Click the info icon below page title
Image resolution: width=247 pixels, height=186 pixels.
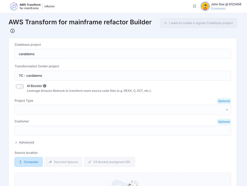12,31
